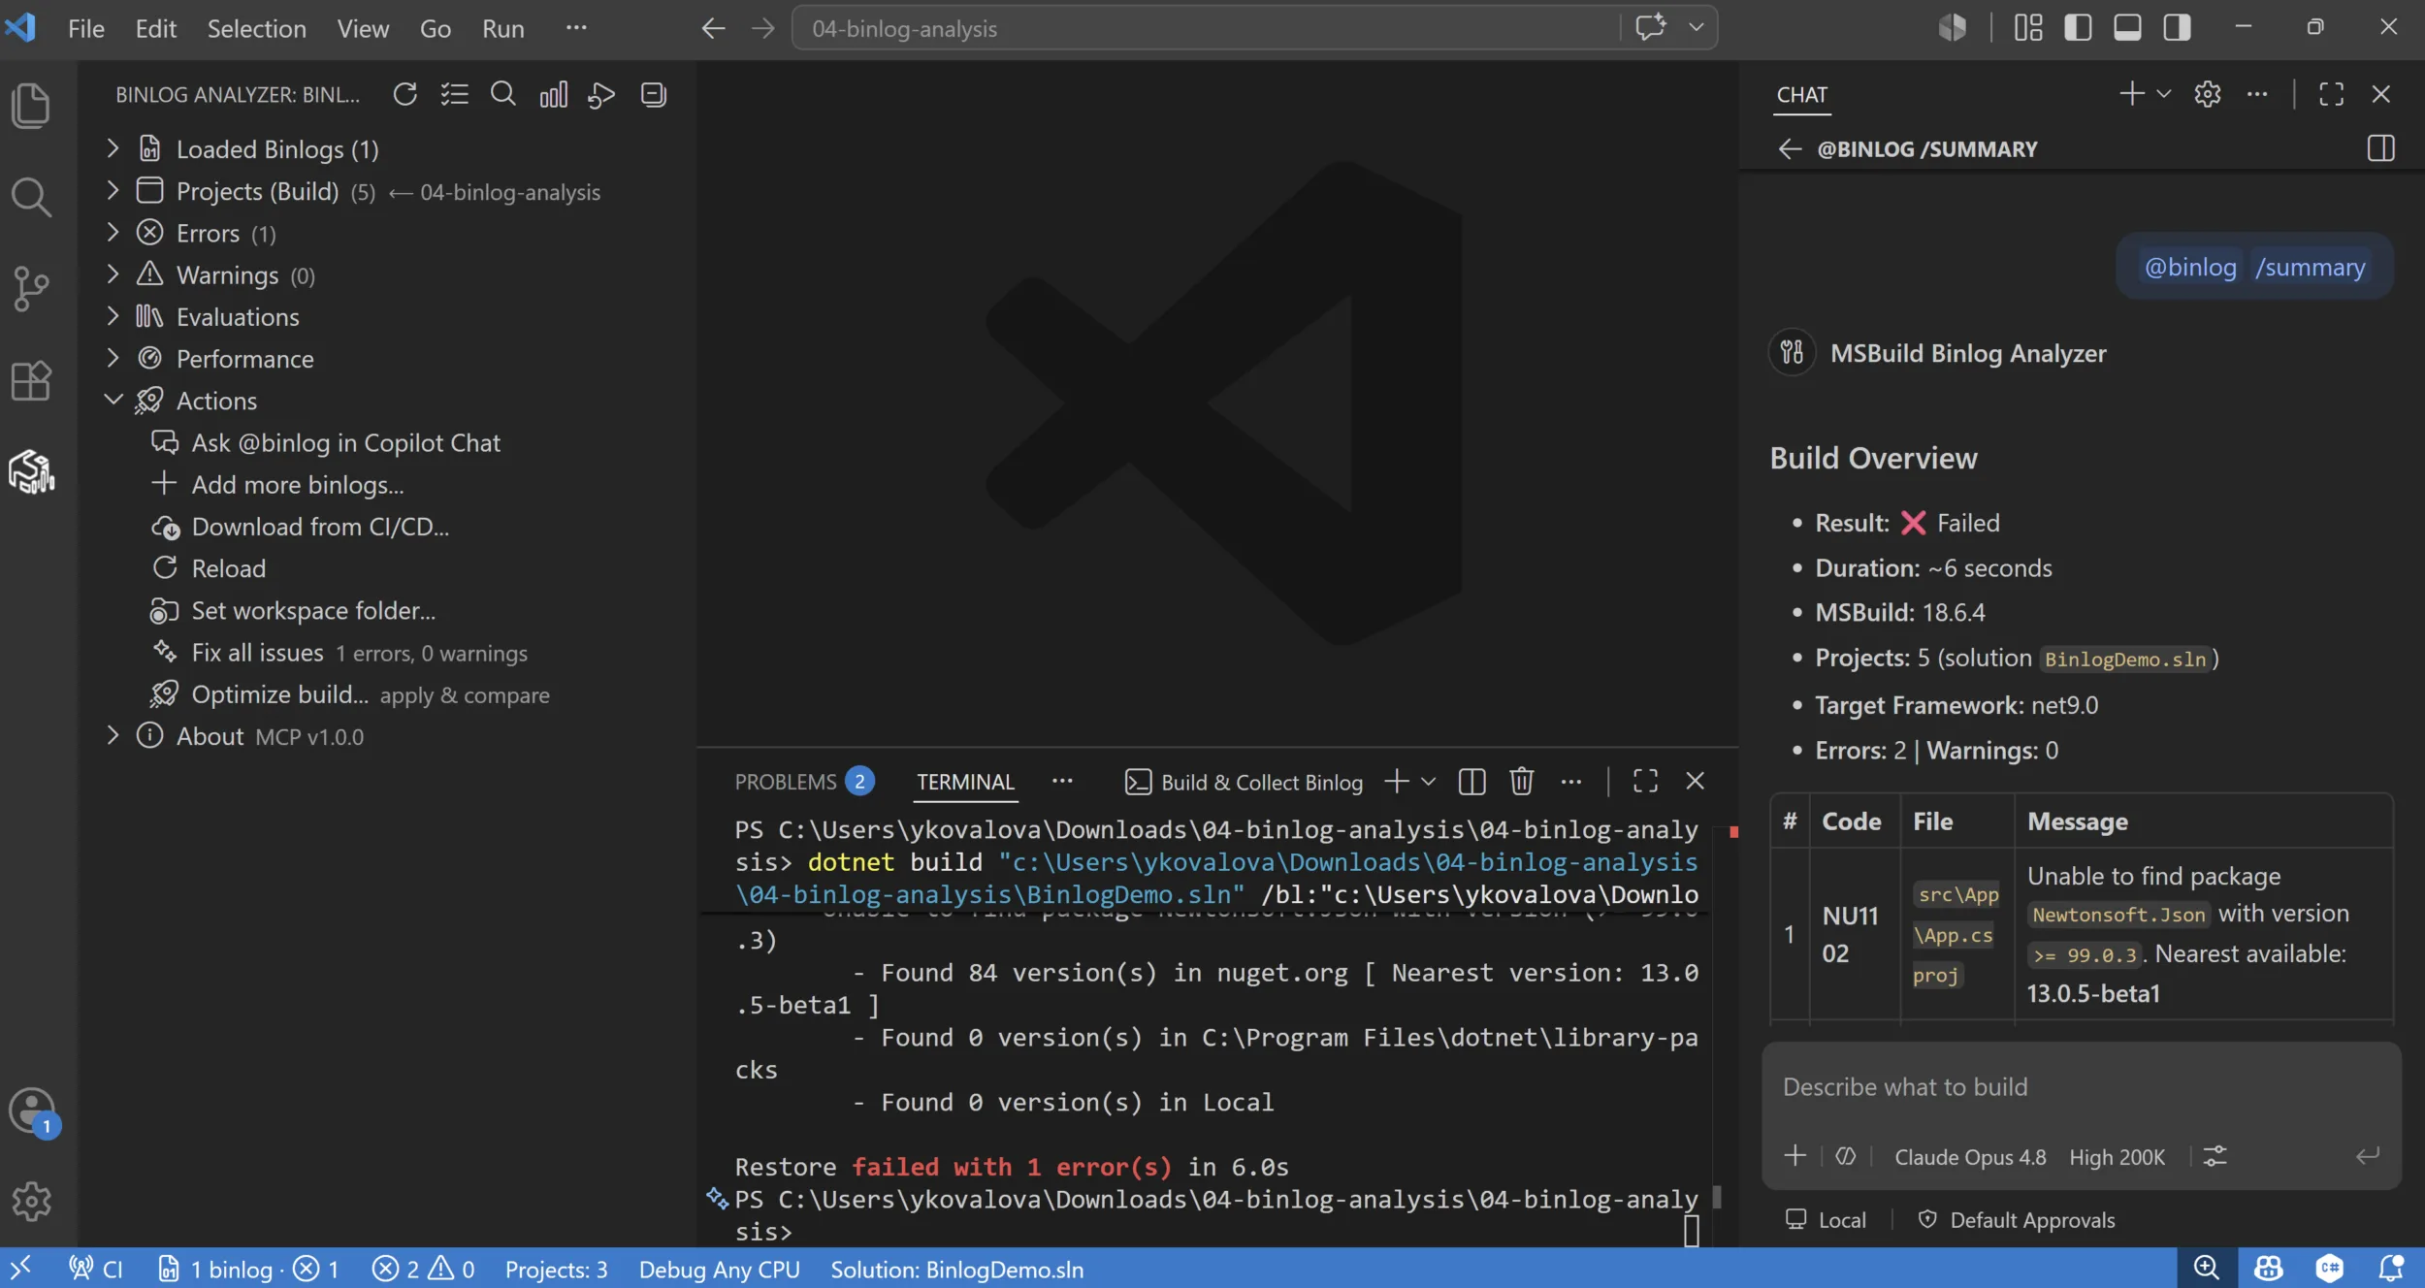Click Fix all issues action

pos(257,652)
